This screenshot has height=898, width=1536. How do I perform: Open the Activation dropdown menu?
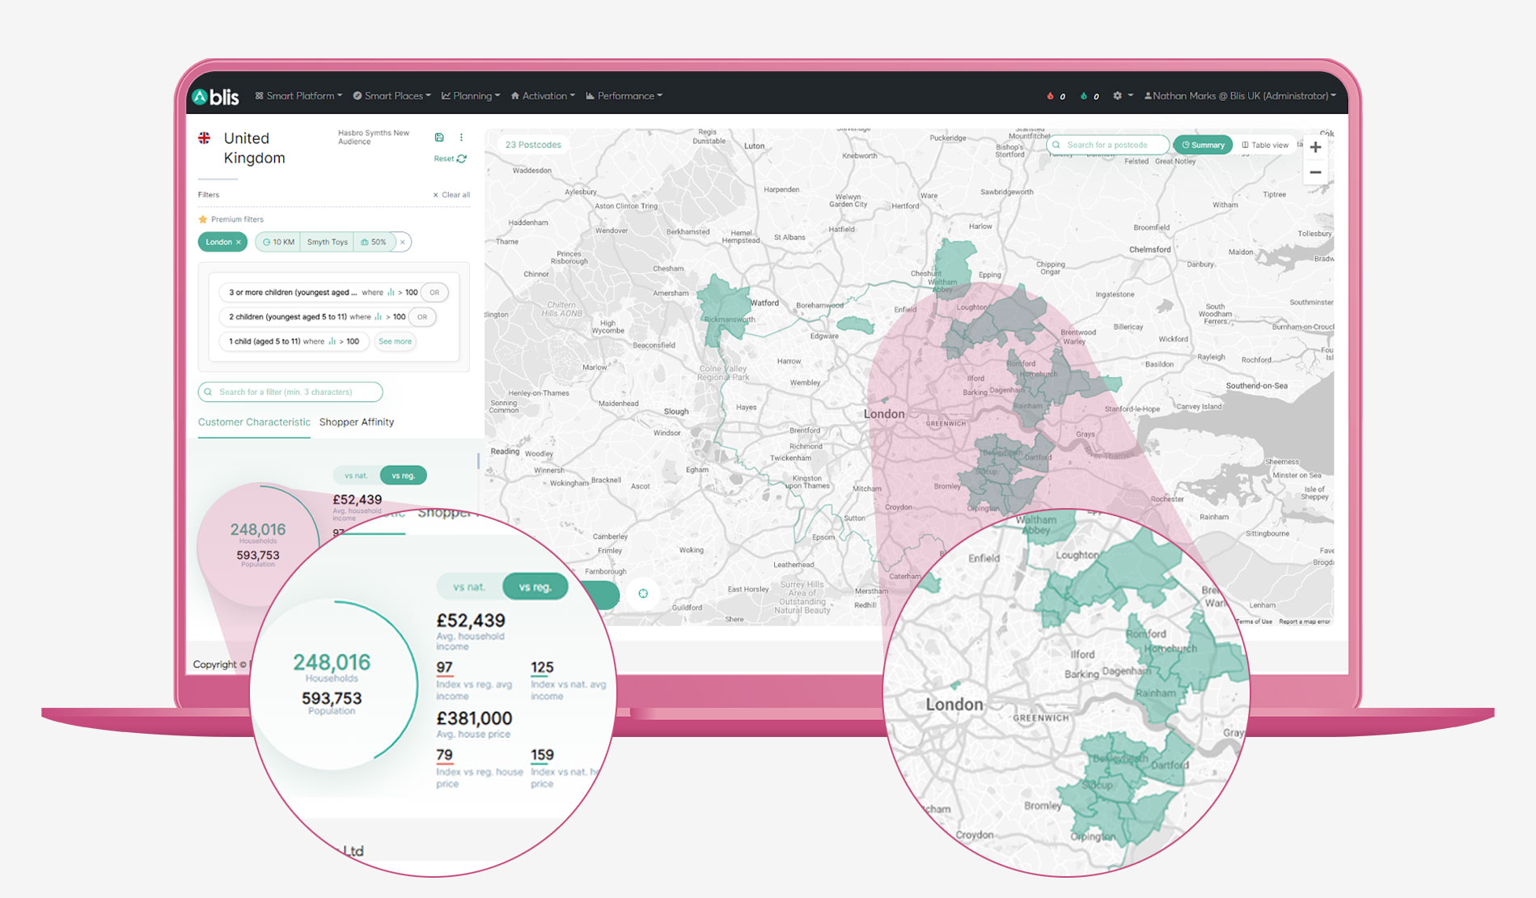(x=543, y=95)
